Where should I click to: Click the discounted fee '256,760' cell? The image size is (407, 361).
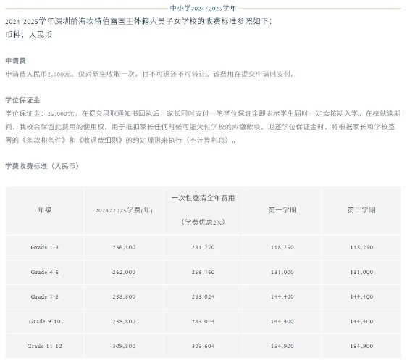click(204, 272)
